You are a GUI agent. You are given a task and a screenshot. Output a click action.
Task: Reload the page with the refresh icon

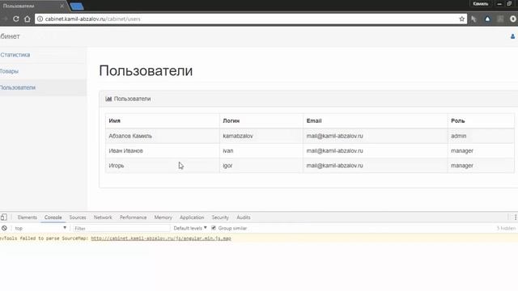coord(16,19)
